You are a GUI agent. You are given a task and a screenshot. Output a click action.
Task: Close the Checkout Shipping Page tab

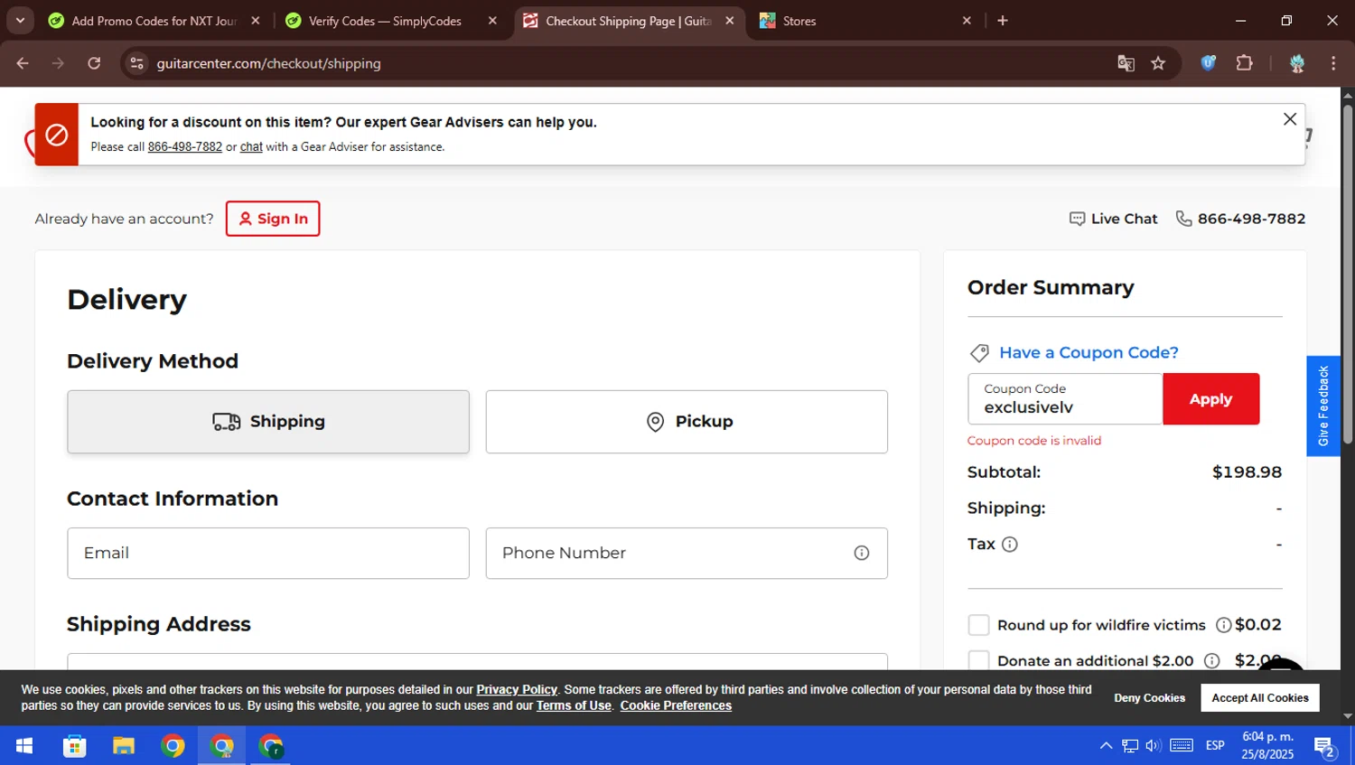pos(730,21)
